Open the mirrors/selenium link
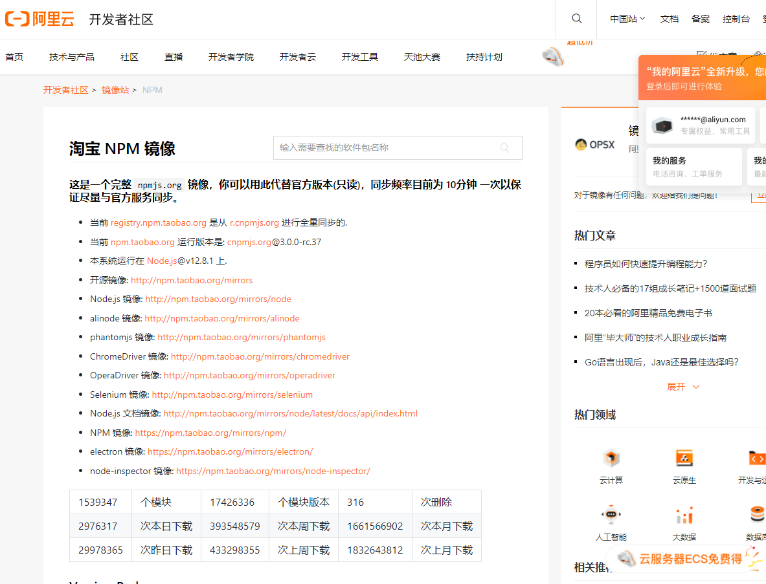Viewport: 766px width, 584px height. (232, 395)
